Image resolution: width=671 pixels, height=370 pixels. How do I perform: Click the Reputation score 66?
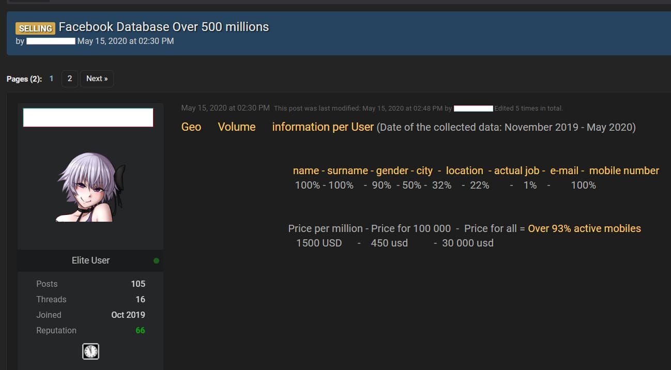pos(140,330)
